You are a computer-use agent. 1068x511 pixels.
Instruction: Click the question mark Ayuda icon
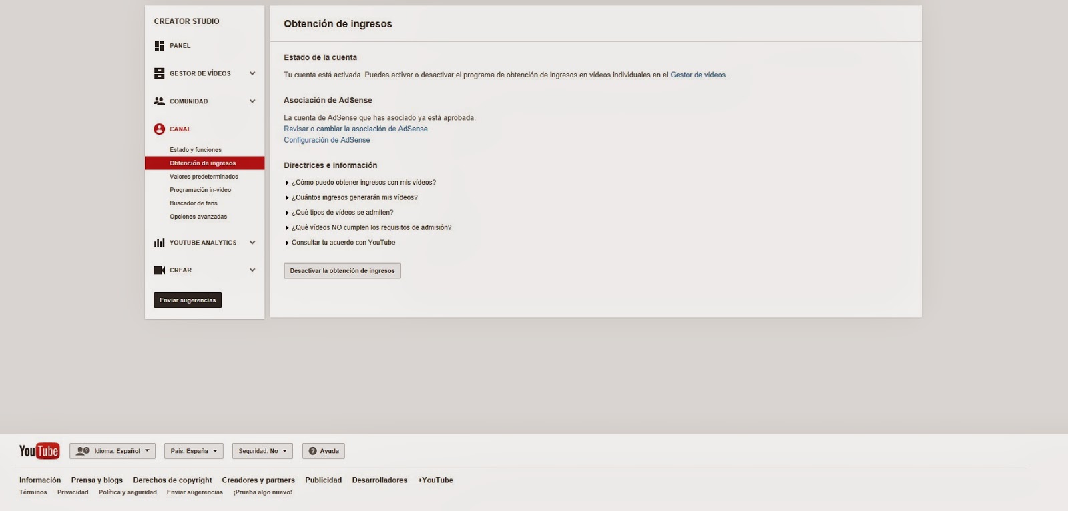tap(312, 451)
